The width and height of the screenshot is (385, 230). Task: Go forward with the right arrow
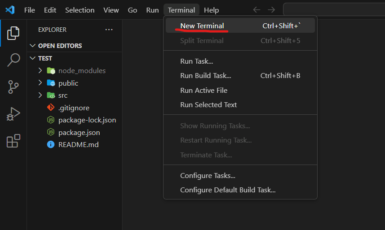(x=271, y=10)
